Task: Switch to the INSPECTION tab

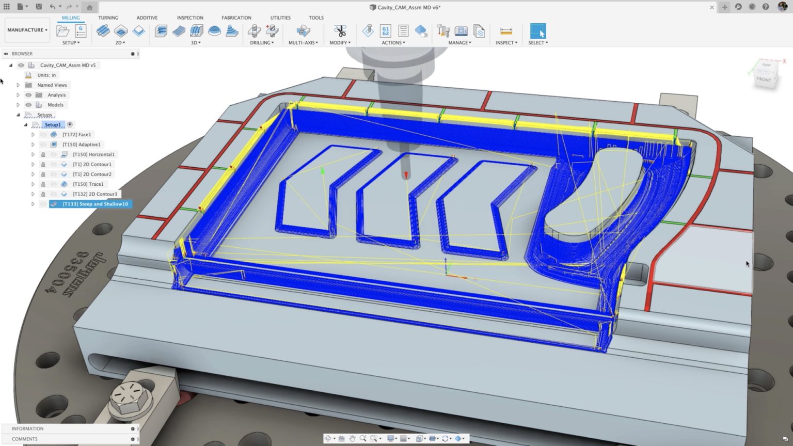Action: tap(190, 18)
